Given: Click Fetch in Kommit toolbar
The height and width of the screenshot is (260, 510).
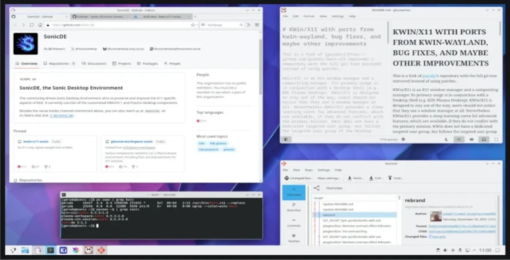Looking at the screenshot, I should (355, 178).
